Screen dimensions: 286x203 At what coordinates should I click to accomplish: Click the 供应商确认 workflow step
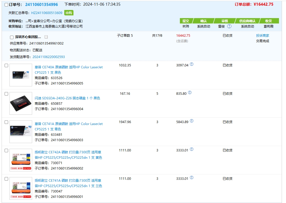pos(247,21)
